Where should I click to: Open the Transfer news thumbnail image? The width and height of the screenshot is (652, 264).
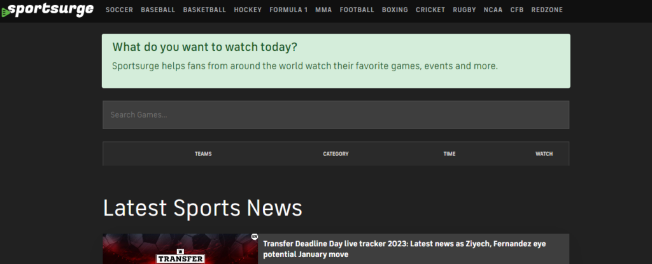180,249
